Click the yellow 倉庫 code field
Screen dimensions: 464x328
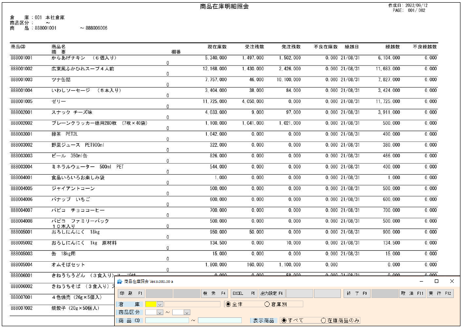[151, 304]
